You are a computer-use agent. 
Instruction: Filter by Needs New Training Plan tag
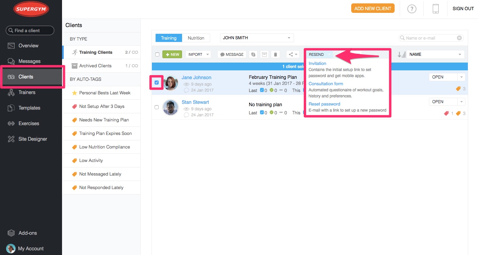pyautogui.click(x=101, y=120)
